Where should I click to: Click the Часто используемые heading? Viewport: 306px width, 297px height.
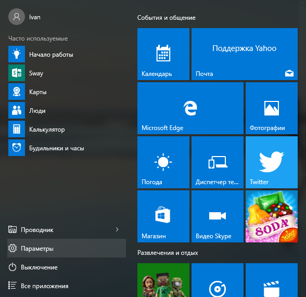pos(38,38)
